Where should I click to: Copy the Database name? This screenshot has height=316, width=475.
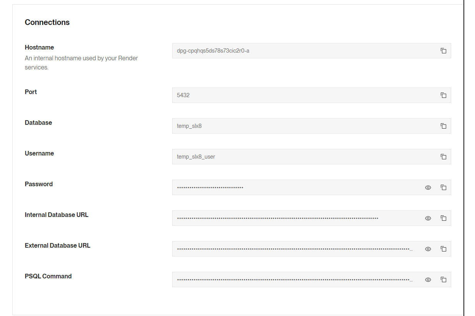click(x=443, y=126)
